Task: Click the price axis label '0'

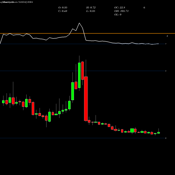Action: (x=166, y=138)
